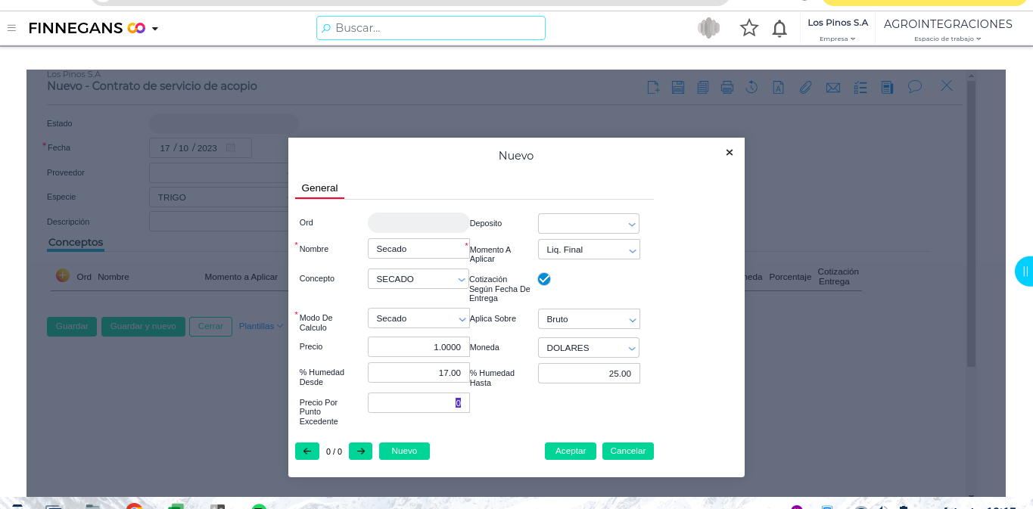Expand the Deposito dropdown

point(589,224)
